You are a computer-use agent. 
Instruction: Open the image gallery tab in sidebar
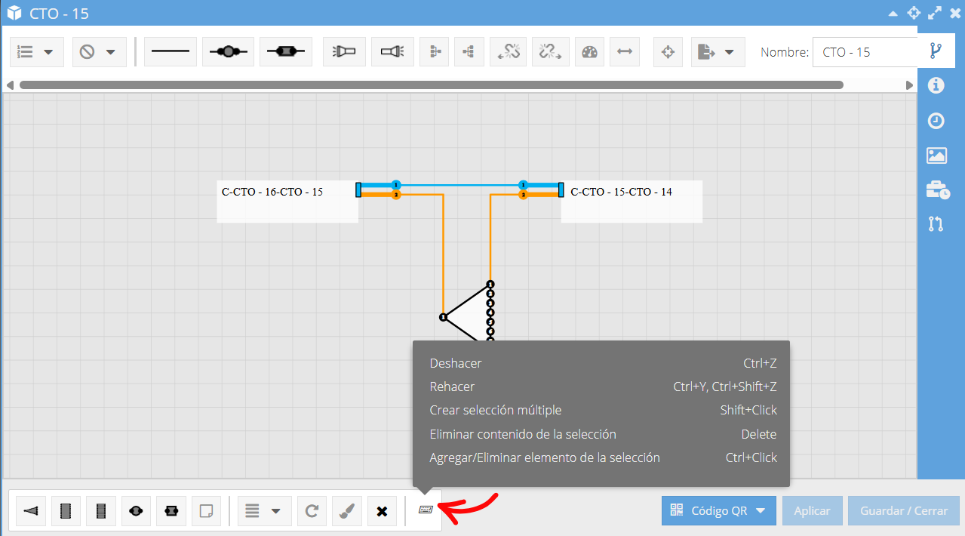[x=936, y=156]
